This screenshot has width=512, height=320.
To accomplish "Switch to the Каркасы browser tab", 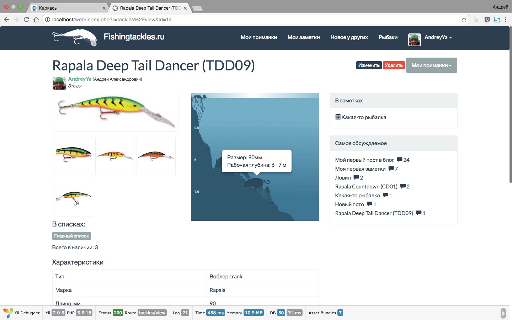I will (x=68, y=8).
